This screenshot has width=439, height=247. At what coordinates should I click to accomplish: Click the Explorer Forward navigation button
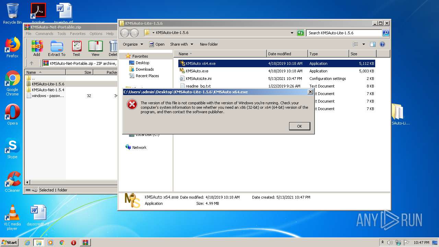(134, 33)
